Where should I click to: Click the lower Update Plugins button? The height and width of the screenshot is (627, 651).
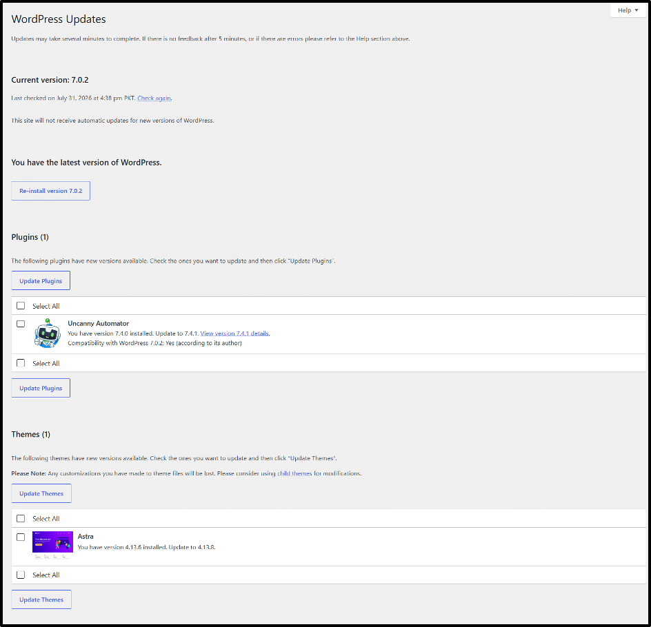pyautogui.click(x=41, y=388)
